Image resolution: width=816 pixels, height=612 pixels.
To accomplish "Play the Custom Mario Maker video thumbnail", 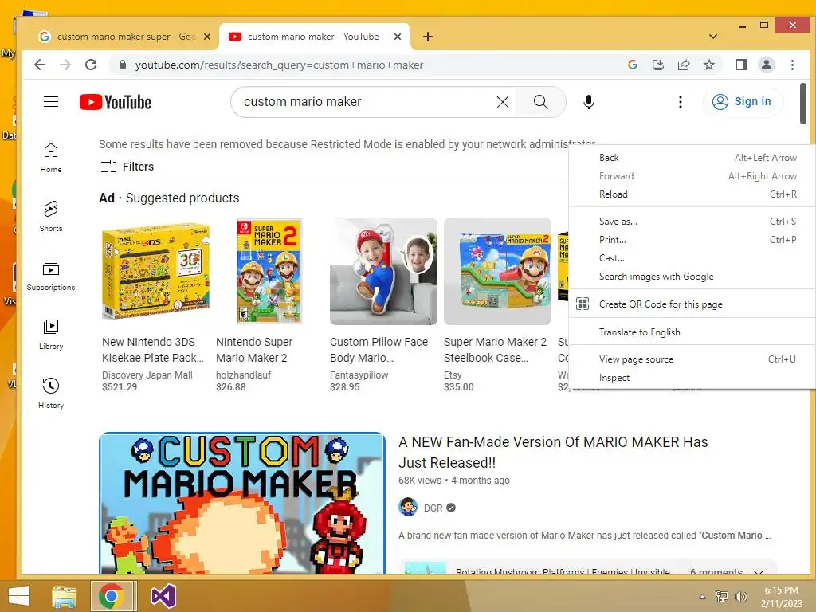I will pyautogui.click(x=242, y=503).
